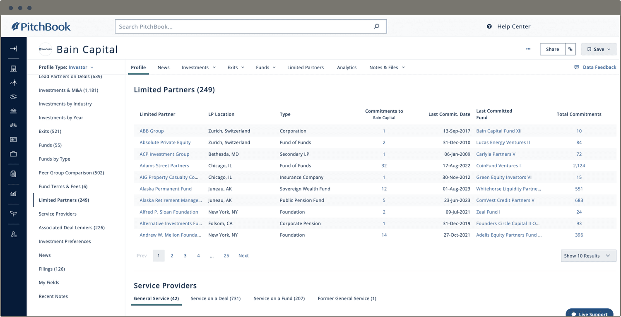
Task: Click the search magnifier icon
Action: coord(376,26)
